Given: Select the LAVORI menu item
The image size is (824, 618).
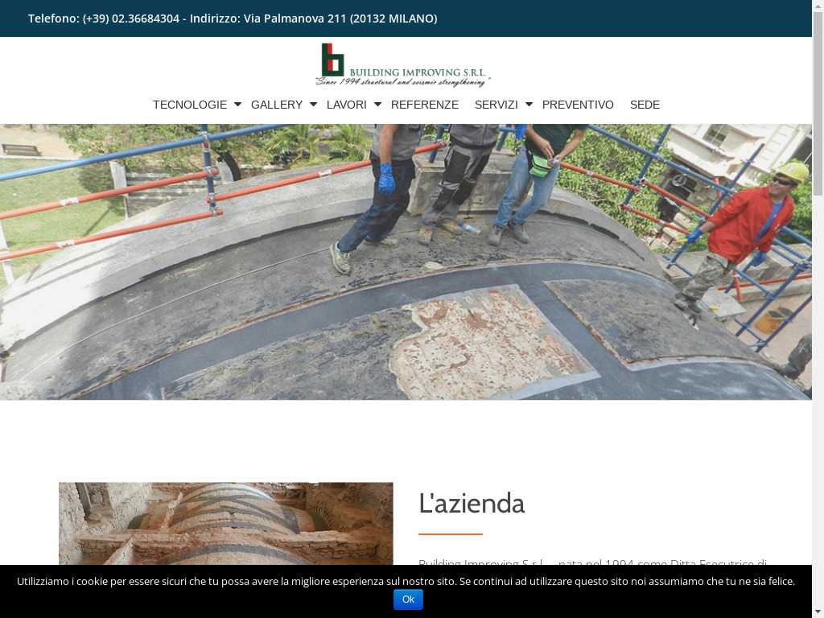Looking at the screenshot, I should (x=346, y=105).
